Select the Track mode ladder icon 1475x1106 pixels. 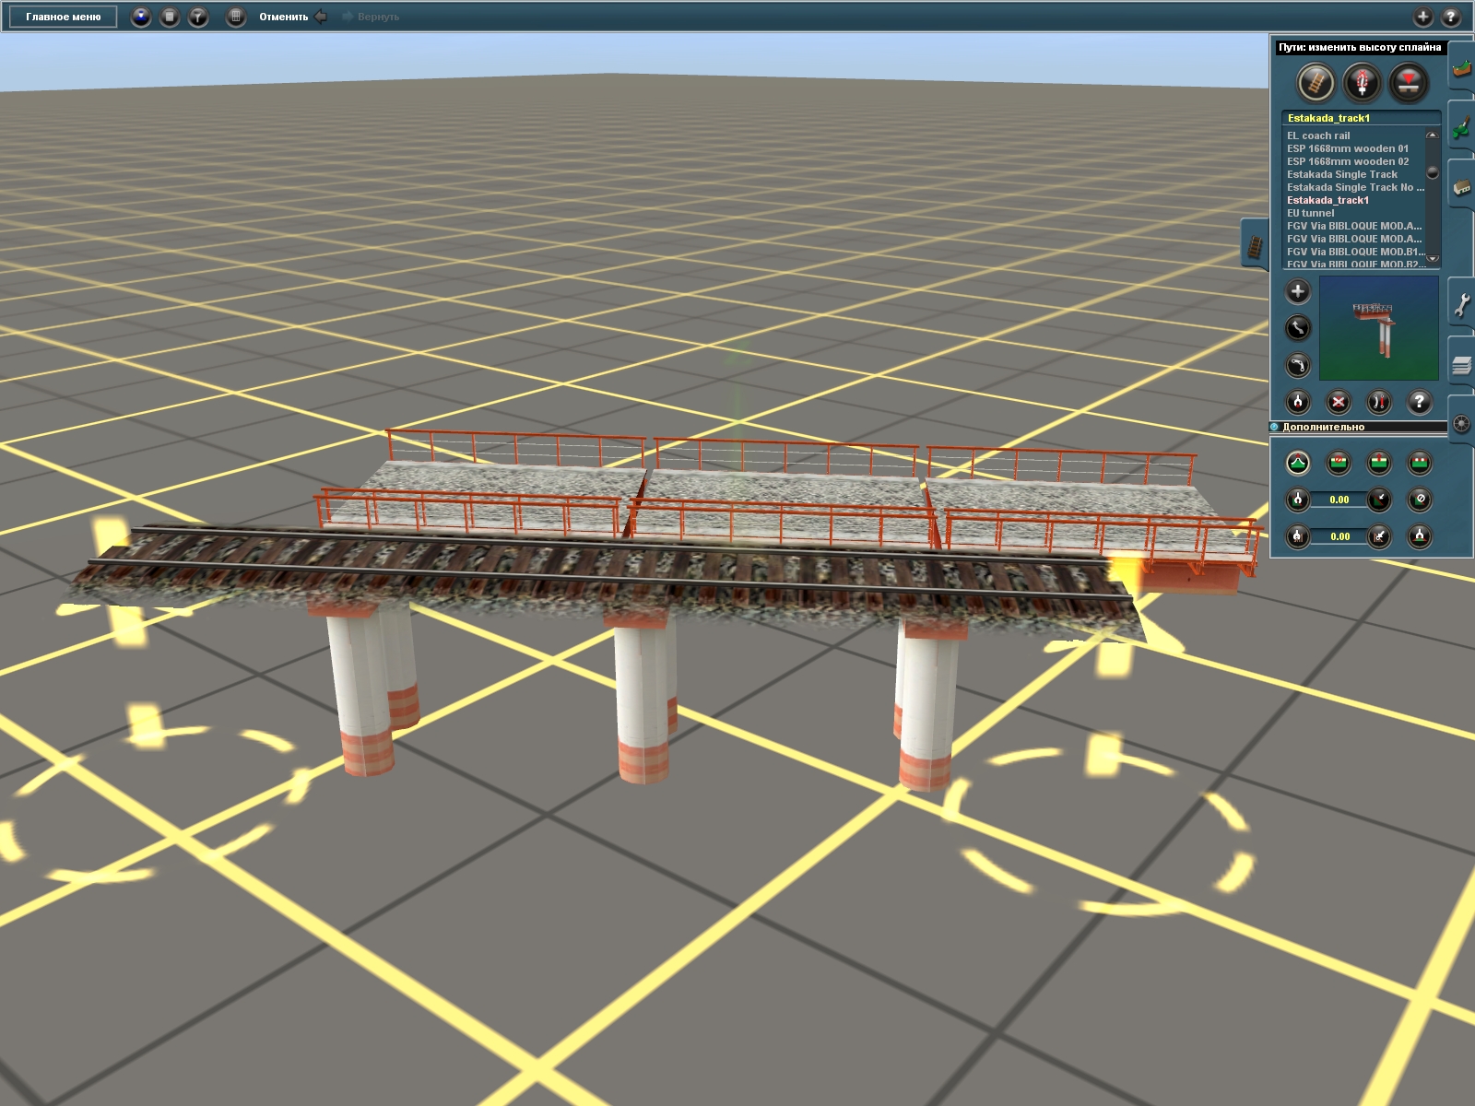1316,83
